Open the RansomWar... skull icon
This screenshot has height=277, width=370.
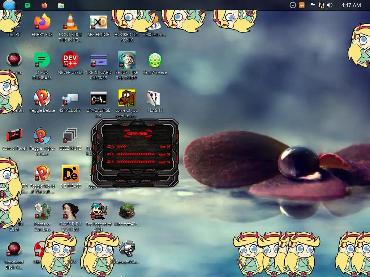(x=127, y=252)
